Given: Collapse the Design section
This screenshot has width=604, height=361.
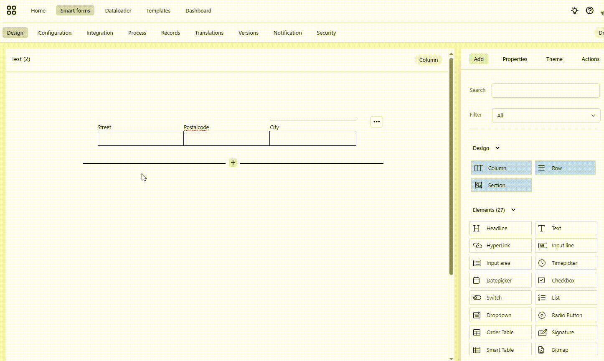Looking at the screenshot, I should (x=497, y=148).
